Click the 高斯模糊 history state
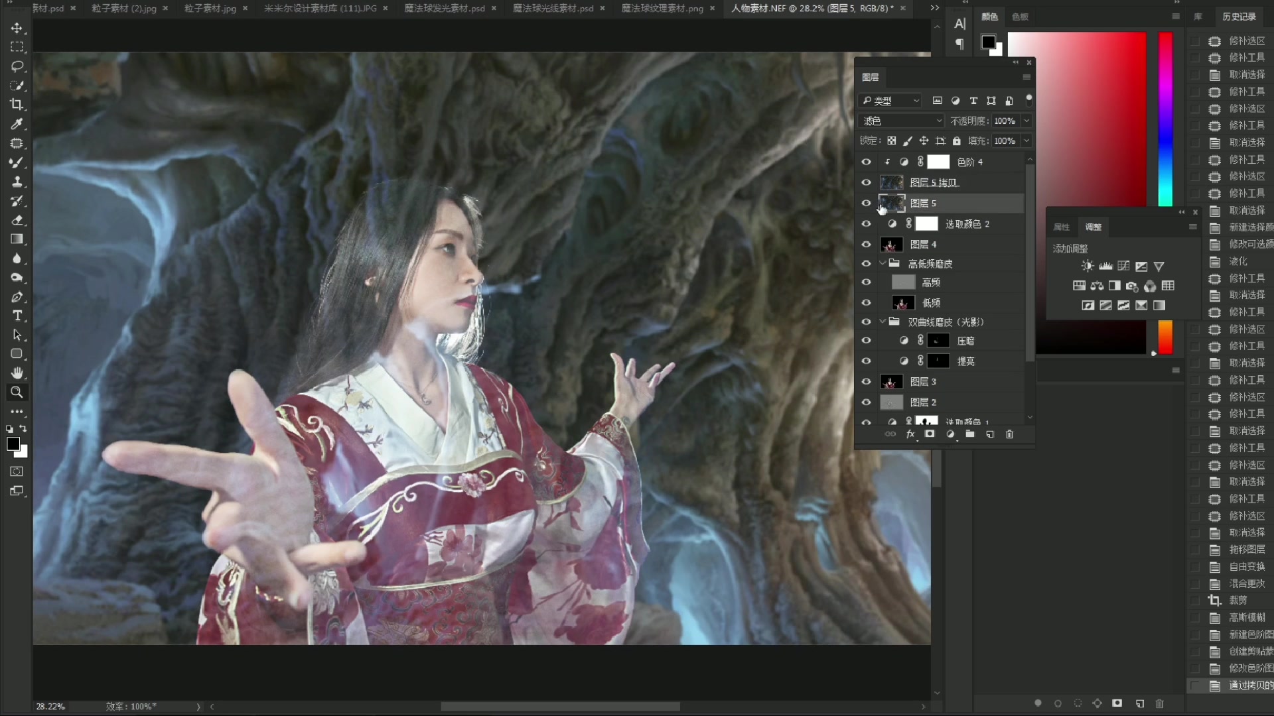This screenshot has height=716, width=1274. (x=1247, y=617)
